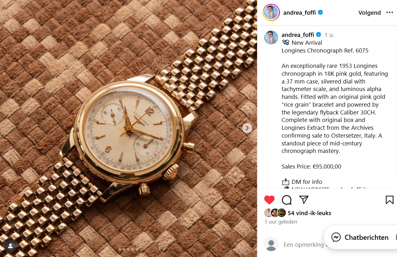The width and height of the screenshot is (397, 257).
Task: Go to next photo with carousel arrow
Action: (x=247, y=128)
